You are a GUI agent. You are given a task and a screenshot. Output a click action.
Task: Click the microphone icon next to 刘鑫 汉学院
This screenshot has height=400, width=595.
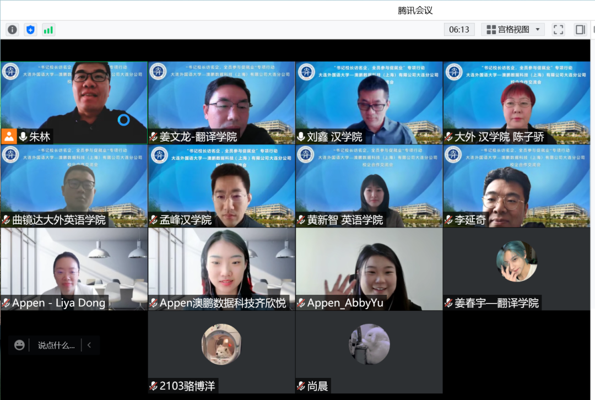coord(301,137)
